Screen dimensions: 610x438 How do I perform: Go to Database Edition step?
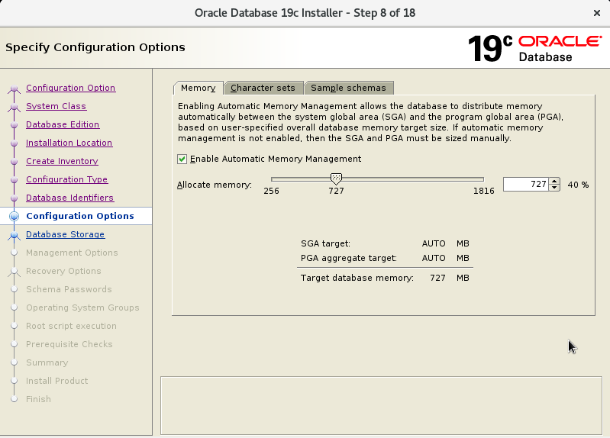point(63,124)
